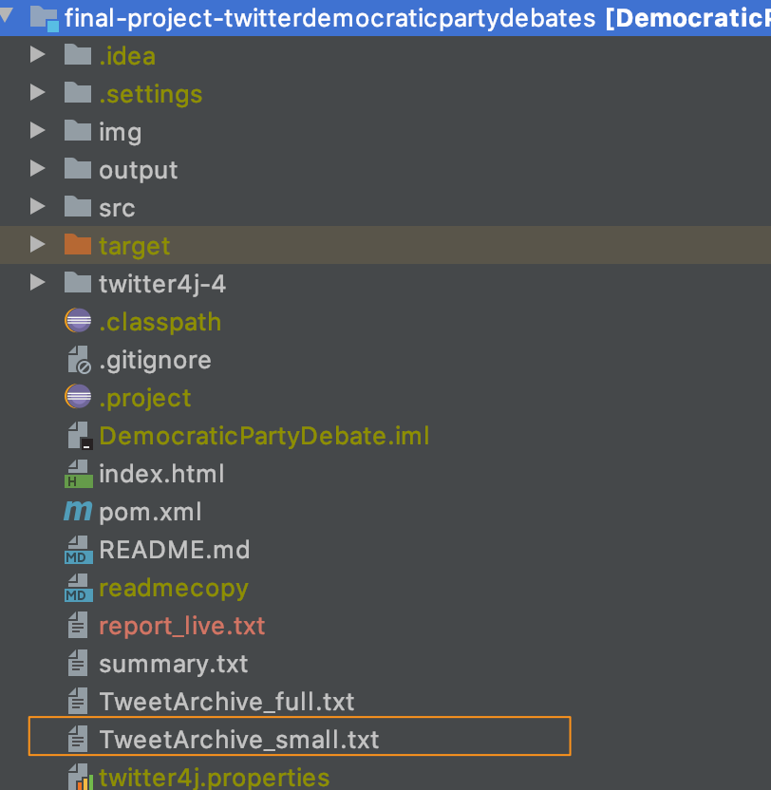This screenshot has width=771, height=790.
Task: Expand the target folder arrow
Action: pyautogui.click(x=37, y=244)
